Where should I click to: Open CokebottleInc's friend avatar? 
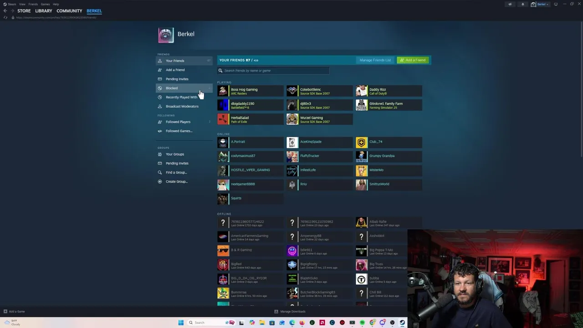click(292, 91)
